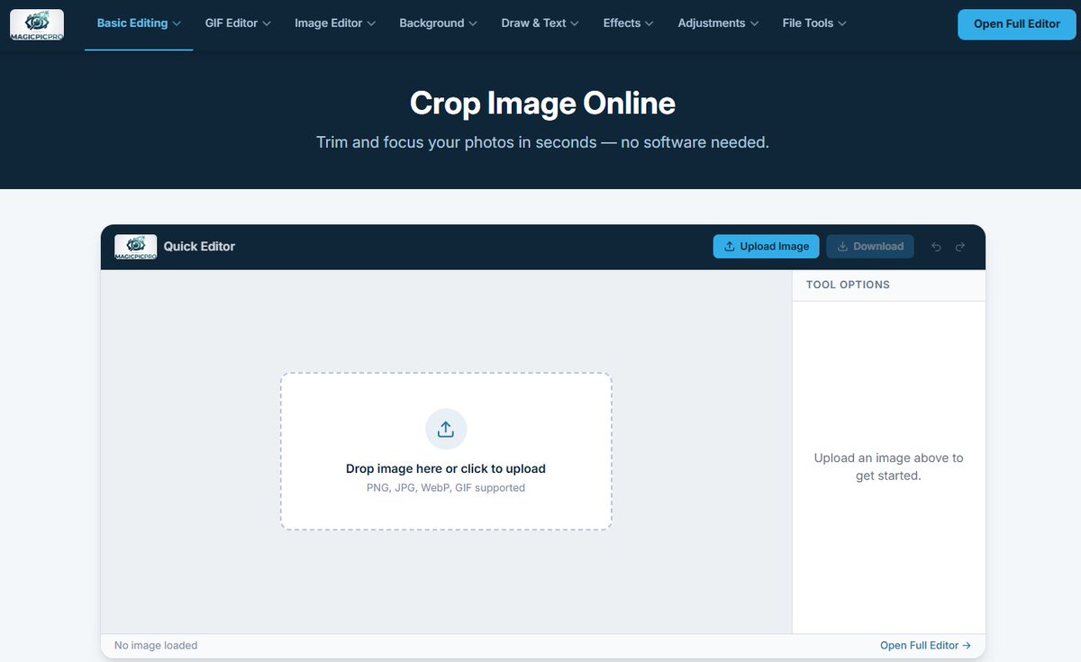Click the Upload Image button
The height and width of the screenshot is (662, 1081).
[767, 247]
